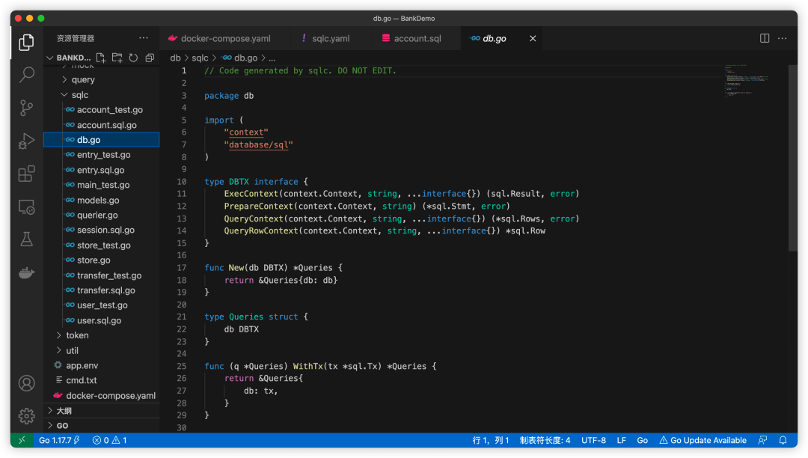The height and width of the screenshot is (458, 808).
Task: Open cmd.txt file
Action: pos(102,381)
